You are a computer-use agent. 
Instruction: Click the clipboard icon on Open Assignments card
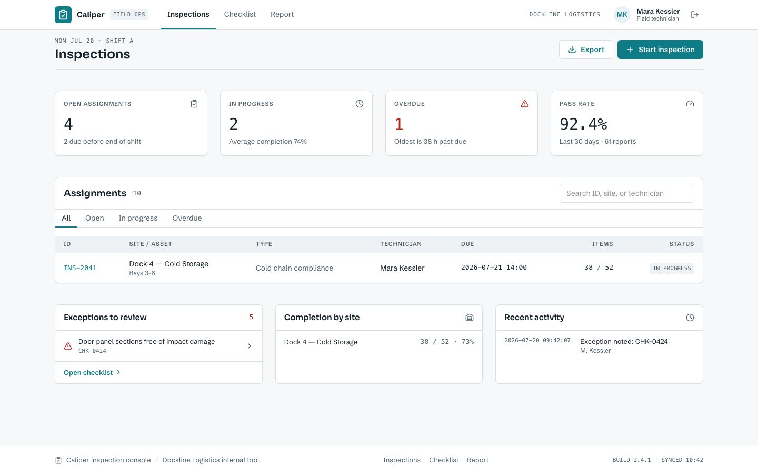point(194,104)
